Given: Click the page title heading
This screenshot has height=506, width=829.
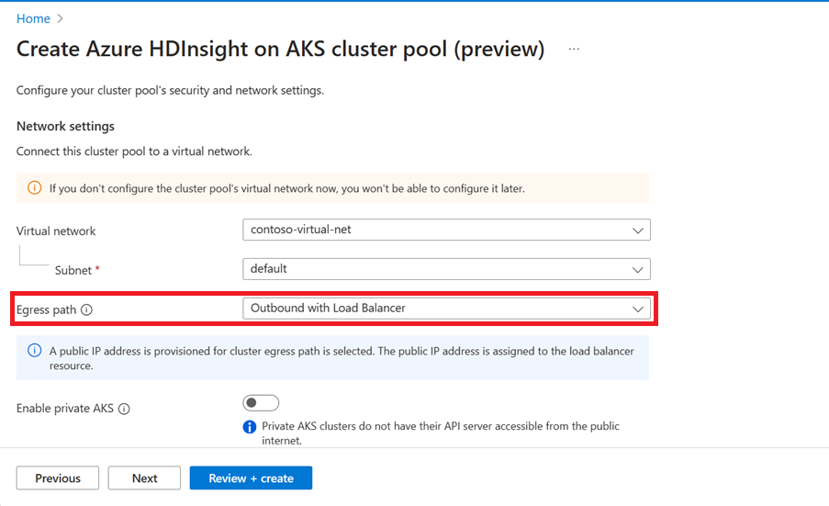Looking at the screenshot, I should (x=280, y=50).
